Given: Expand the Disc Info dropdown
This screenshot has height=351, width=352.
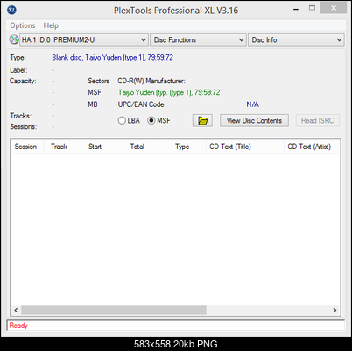Looking at the screenshot, I should [296, 39].
